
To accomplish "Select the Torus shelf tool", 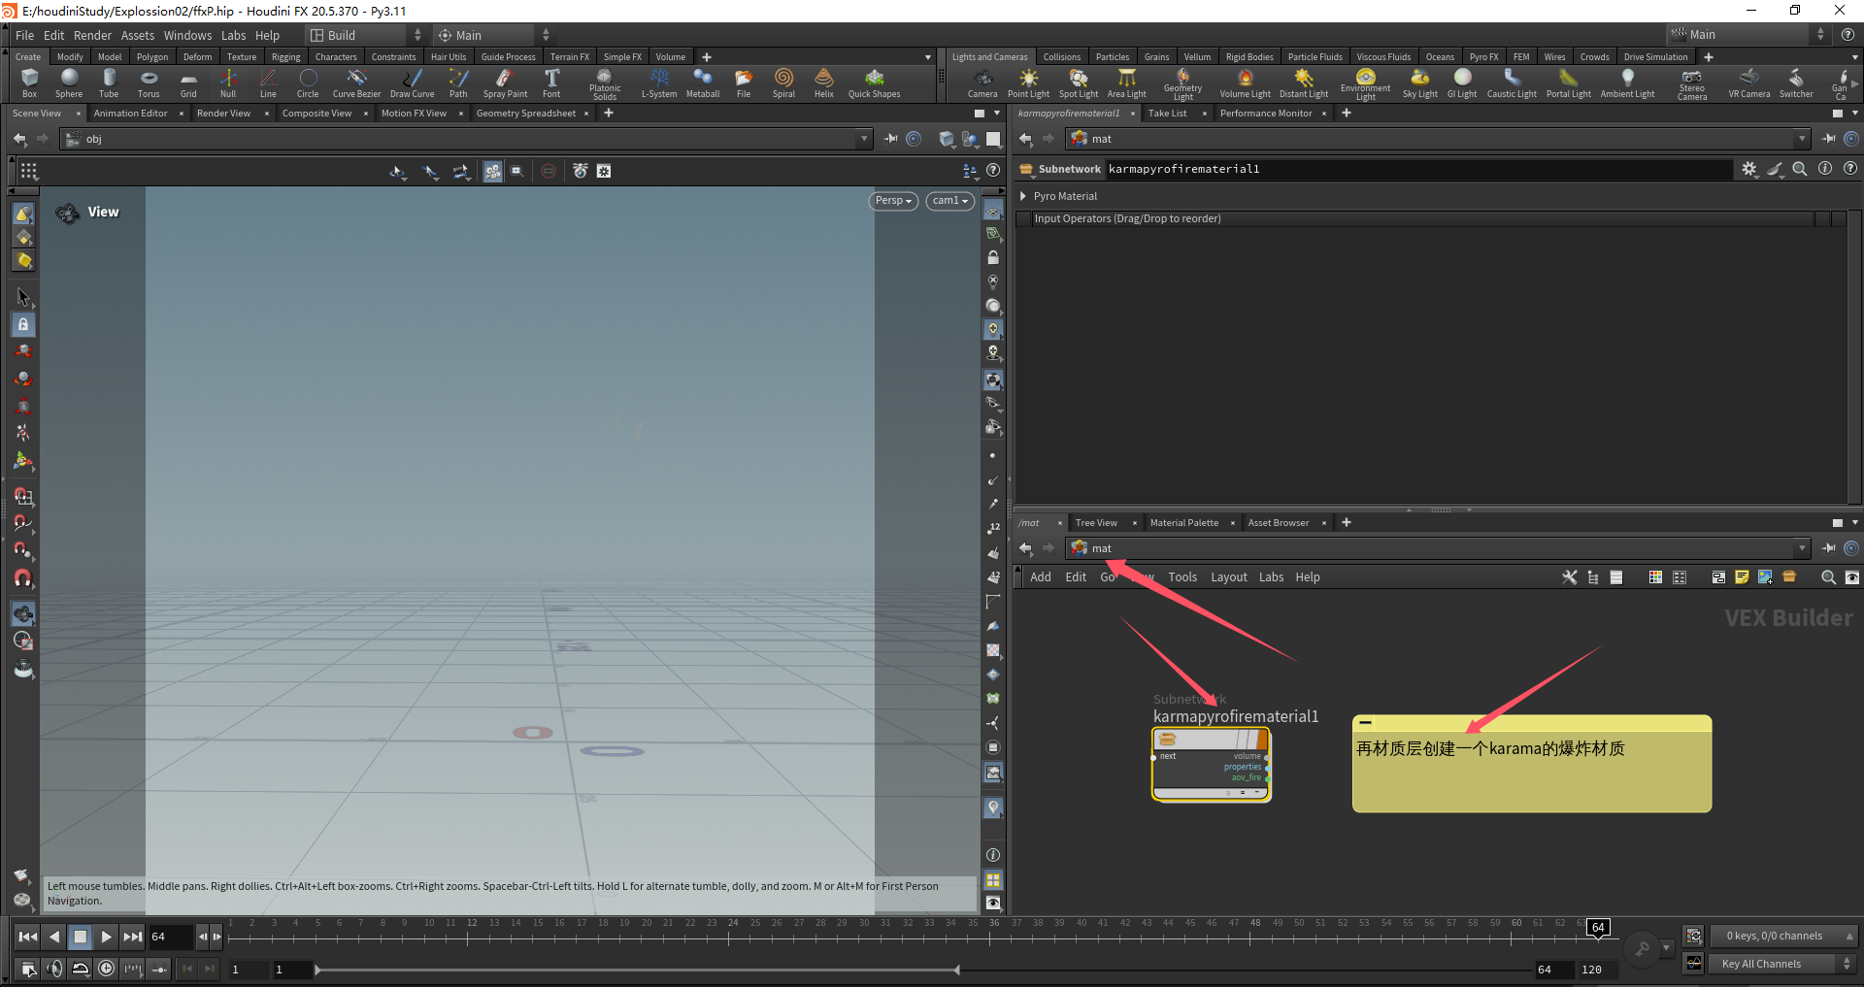I will [x=149, y=83].
